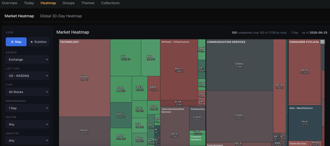Click the KLAC +7.62% tile
Screen dimensions: 330x146
[x=140, y=109]
